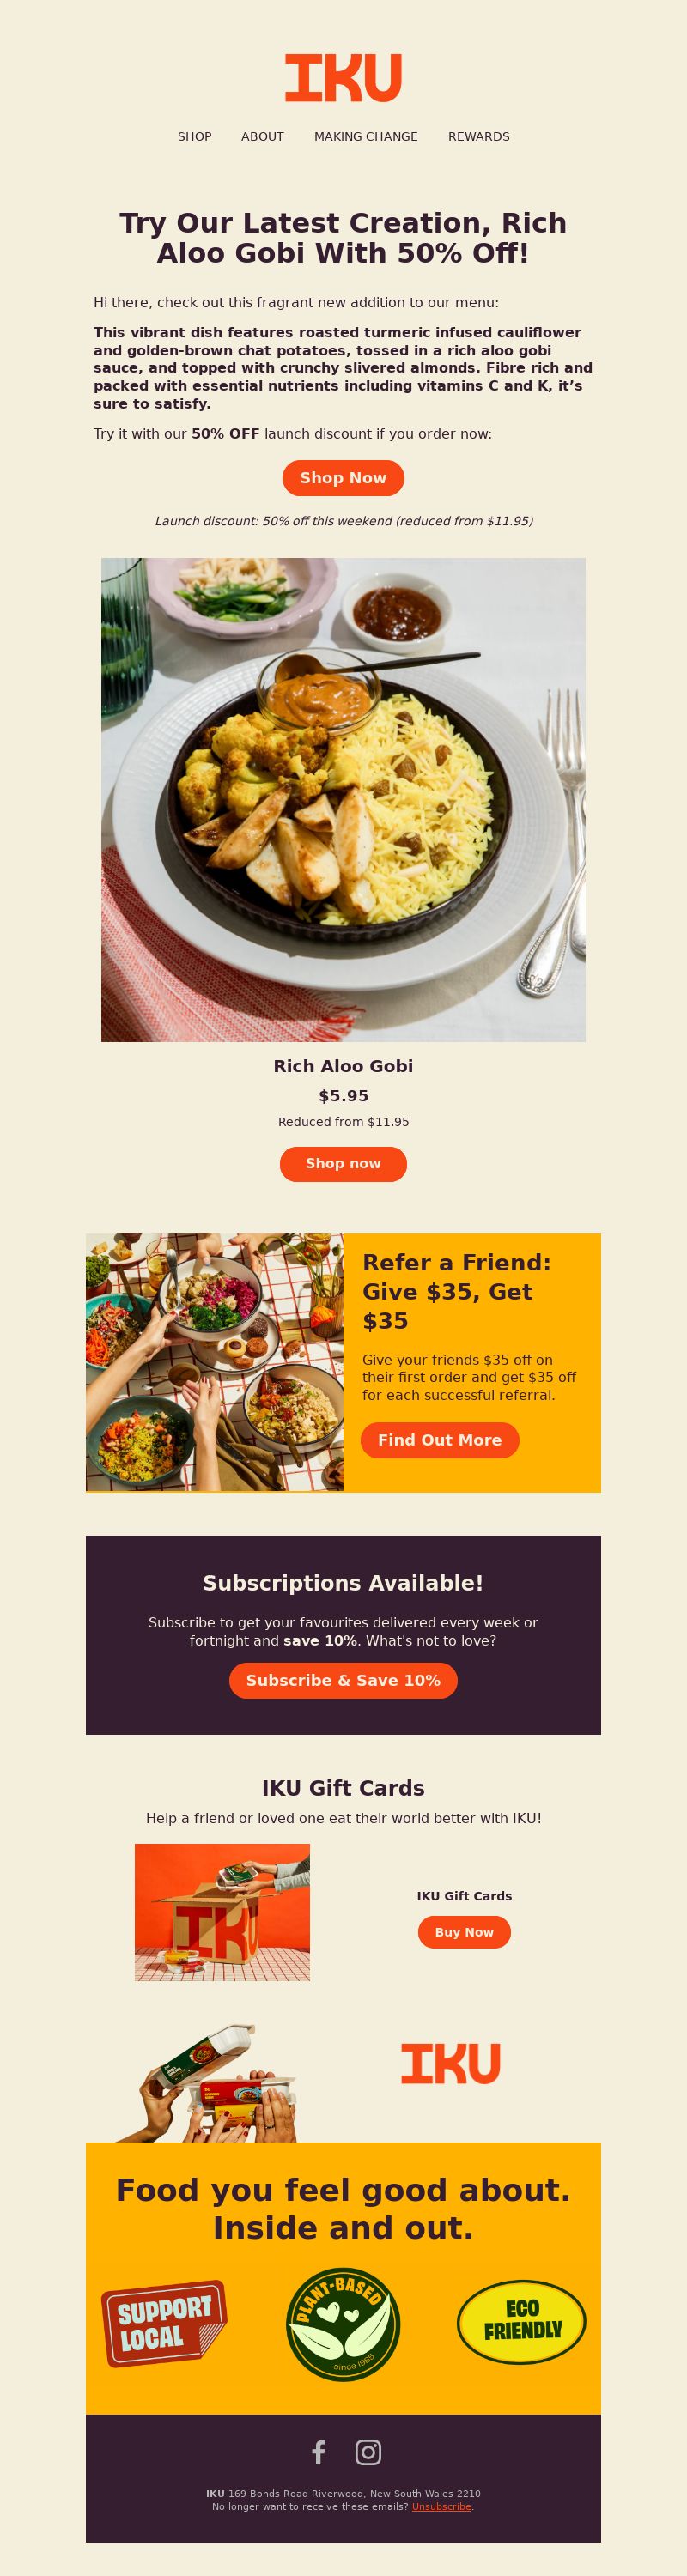This screenshot has height=2576, width=687.
Task: Open the Instagram icon in footer
Action: 368,2452
